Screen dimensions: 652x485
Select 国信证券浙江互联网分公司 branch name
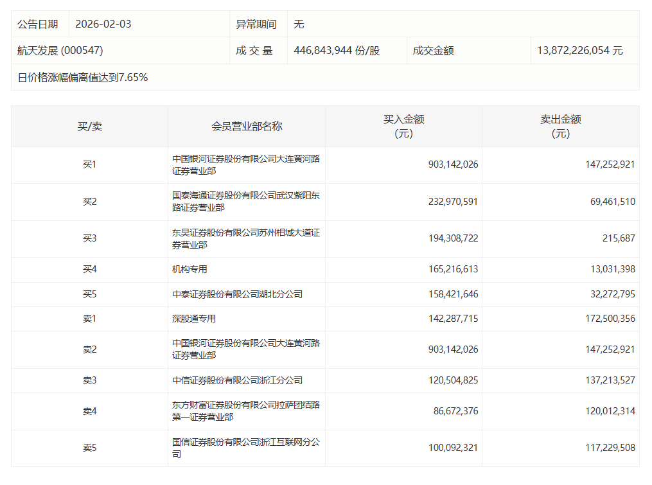point(246,448)
